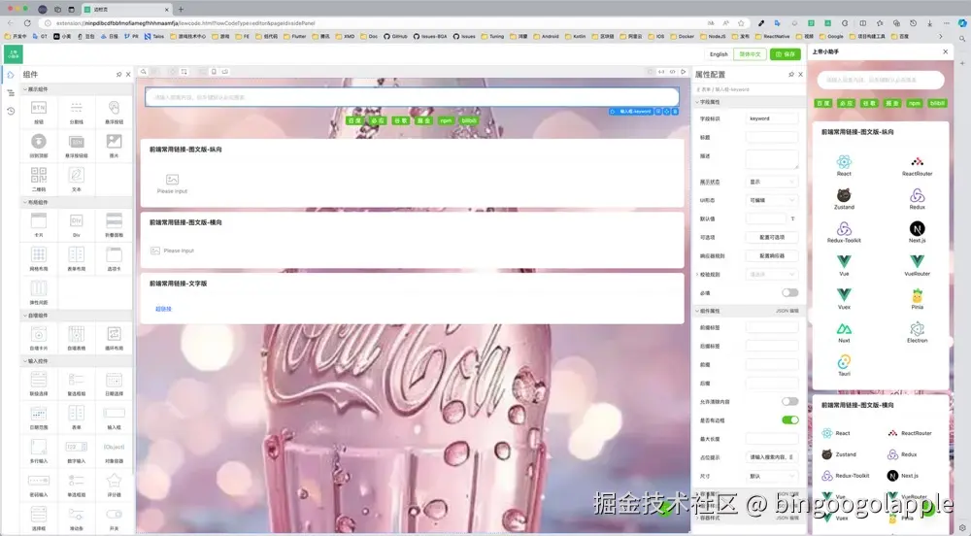Switch language to 简体中文

pyautogui.click(x=750, y=54)
